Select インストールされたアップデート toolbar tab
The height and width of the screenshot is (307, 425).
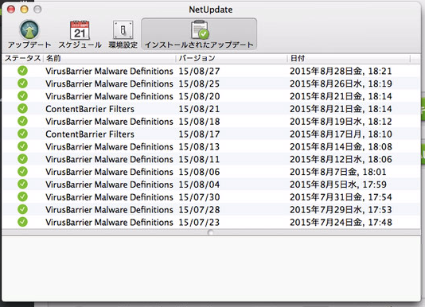199,34
